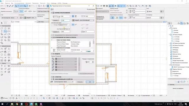Open WhatsApp from taskbar
The height and width of the screenshot is (106, 189).
[x=36, y=104]
